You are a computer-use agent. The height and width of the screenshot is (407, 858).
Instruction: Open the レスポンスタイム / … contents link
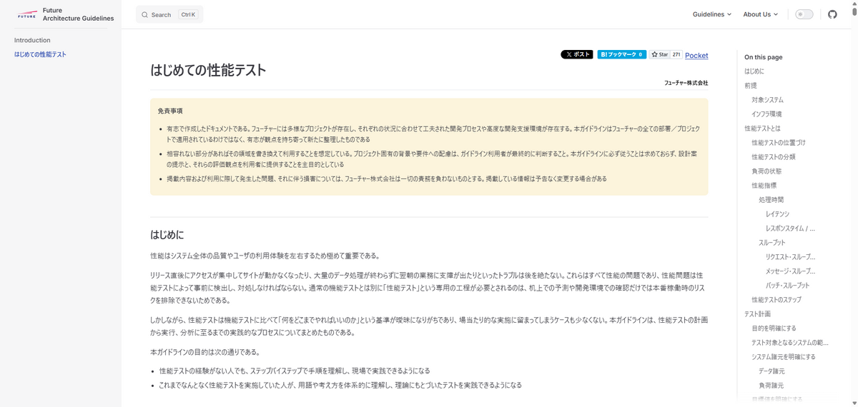(x=790, y=228)
